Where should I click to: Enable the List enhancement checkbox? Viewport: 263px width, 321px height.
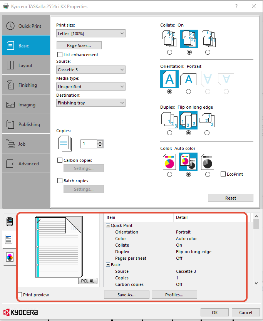click(60, 55)
